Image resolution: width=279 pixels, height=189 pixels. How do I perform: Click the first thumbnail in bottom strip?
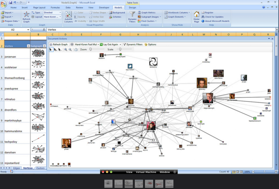108,184
